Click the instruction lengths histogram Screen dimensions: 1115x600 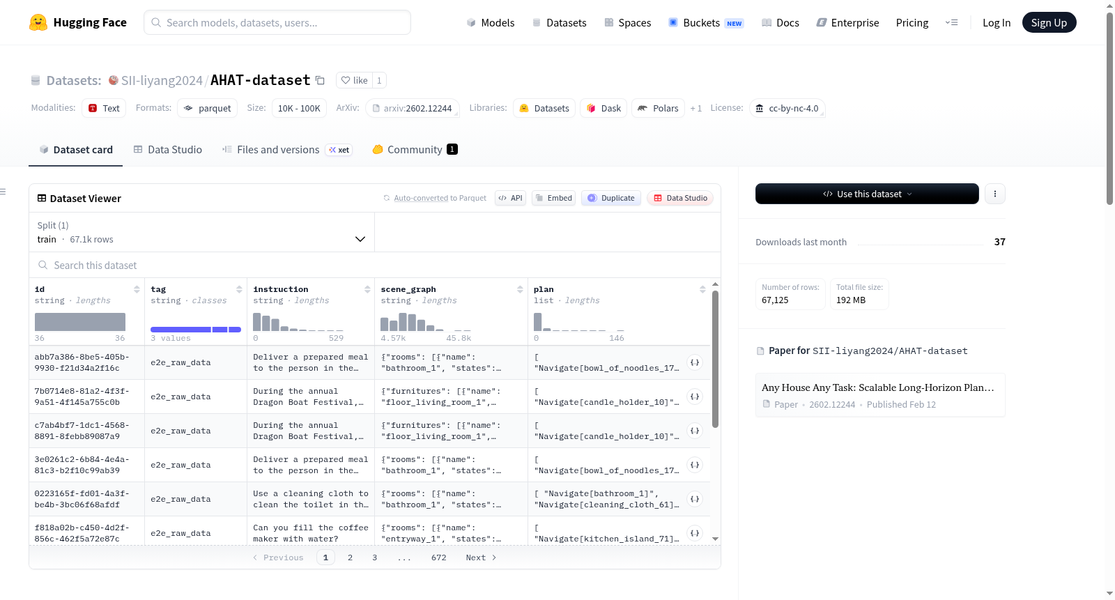click(298, 322)
